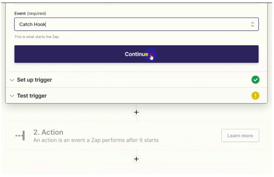Click the 'This is what starts the Zap' hint
The height and width of the screenshot is (177, 274).
click(37, 37)
